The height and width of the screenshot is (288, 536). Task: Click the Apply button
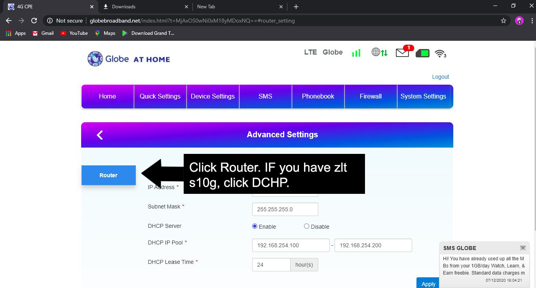point(428,283)
